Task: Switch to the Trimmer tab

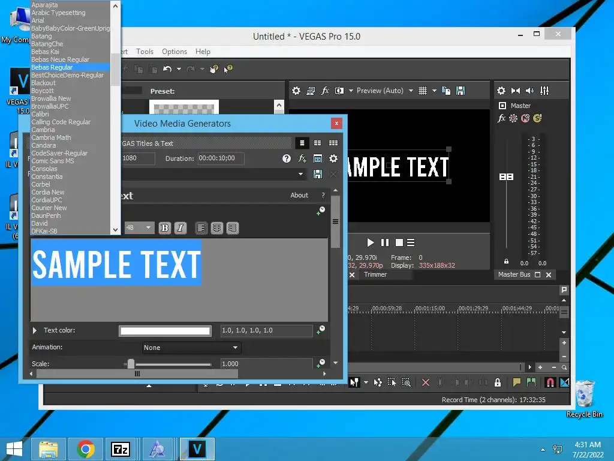Action: [x=375, y=274]
